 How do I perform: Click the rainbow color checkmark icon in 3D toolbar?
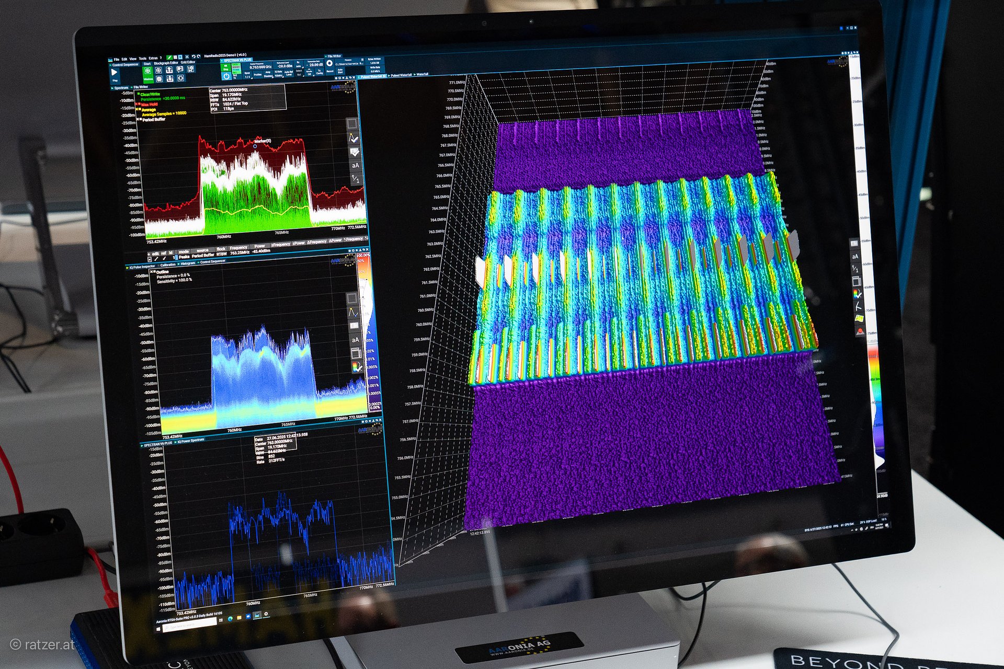coord(858,294)
